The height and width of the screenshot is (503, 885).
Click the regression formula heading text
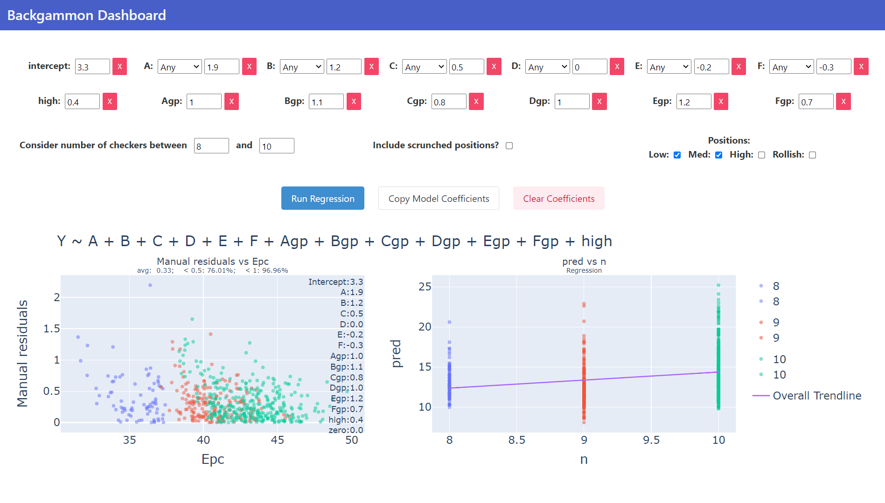pyautogui.click(x=334, y=241)
